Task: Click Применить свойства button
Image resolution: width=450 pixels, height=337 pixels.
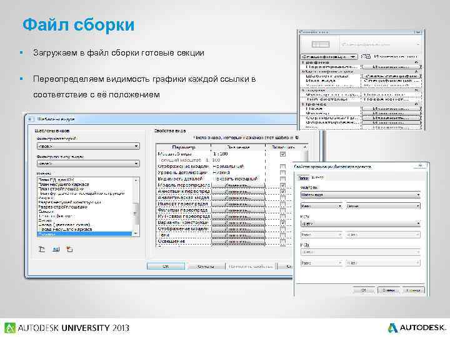Action: (x=251, y=266)
